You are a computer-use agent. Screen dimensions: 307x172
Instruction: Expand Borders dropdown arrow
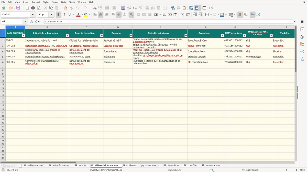[x=211, y=15]
